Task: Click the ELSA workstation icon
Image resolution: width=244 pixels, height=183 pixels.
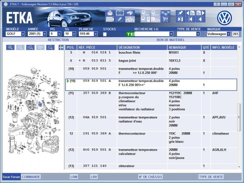Action: click(145, 13)
